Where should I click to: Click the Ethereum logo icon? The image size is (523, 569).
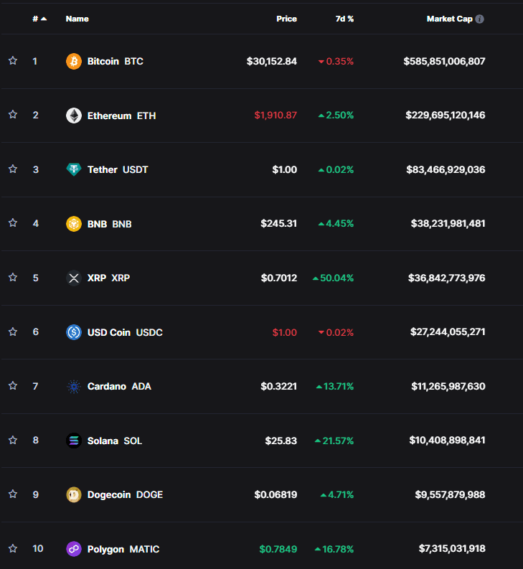click(x=74, y=116)
